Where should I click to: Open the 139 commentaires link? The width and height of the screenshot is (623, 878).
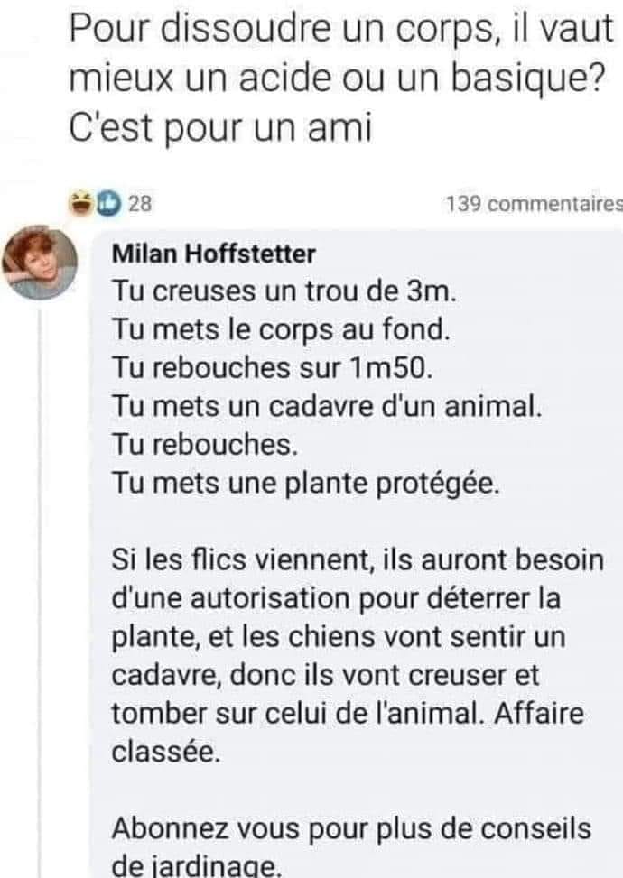pos(535,204)
